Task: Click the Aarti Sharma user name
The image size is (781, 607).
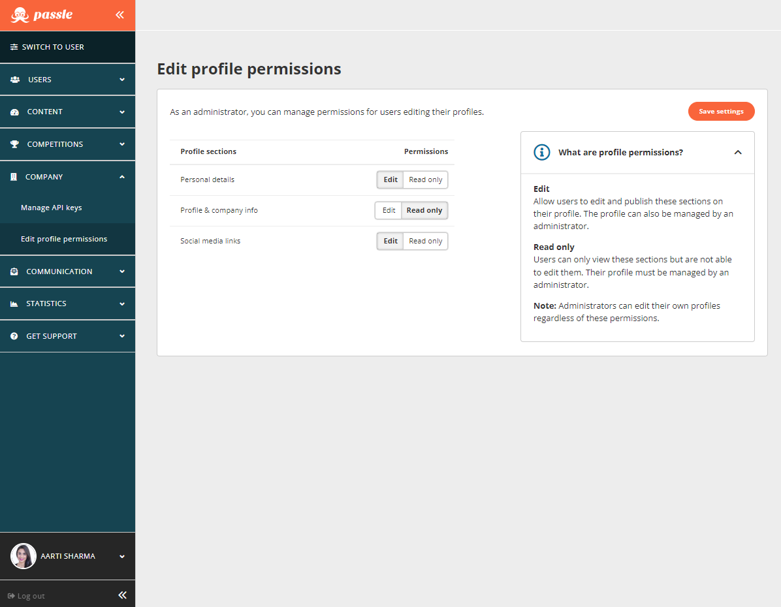Action: [68, 556]
